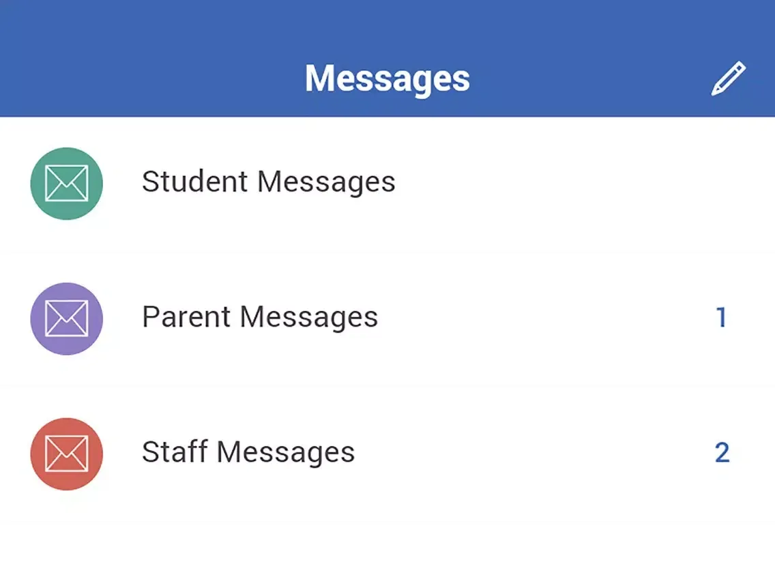Click the white gap between the green and purple envelope icons
This screenshot has height=581, width=775.
click(67, 251)
